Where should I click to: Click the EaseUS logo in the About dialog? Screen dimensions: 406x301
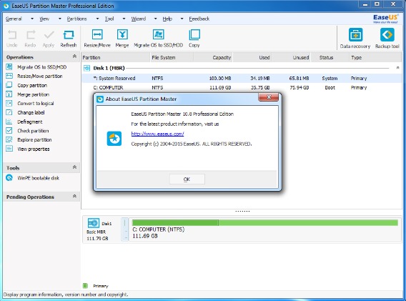(114, 139)
